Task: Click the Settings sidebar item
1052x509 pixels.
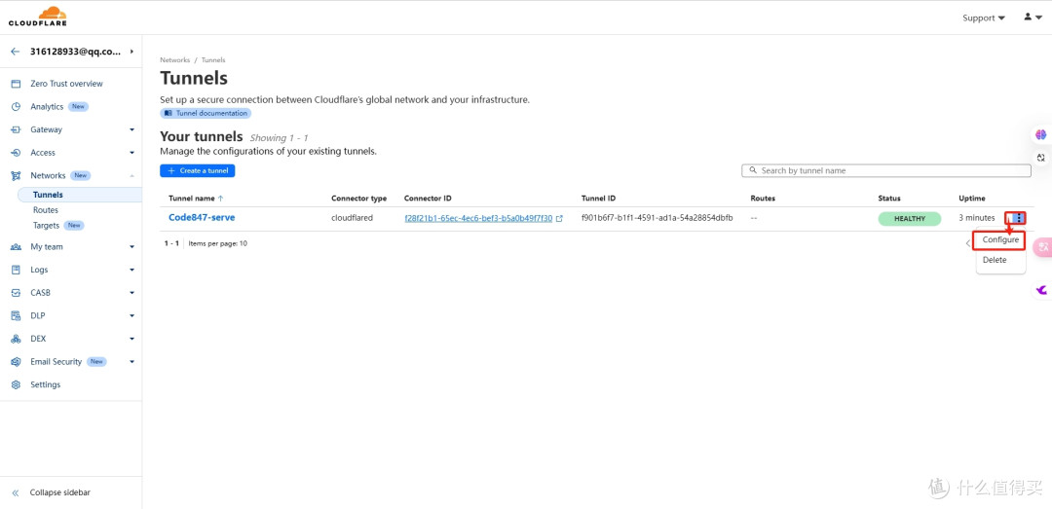Action: pyautogui.click(x=45, y=384)
